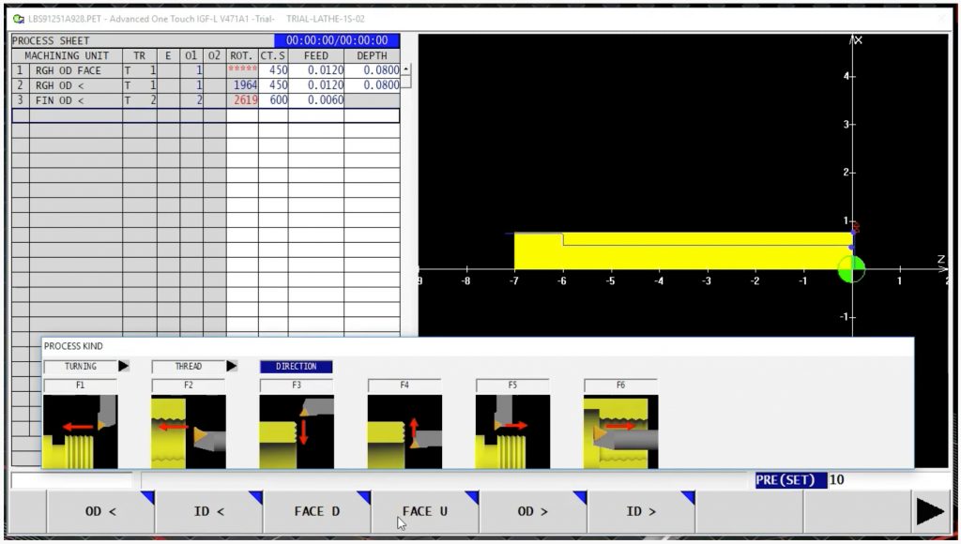Choose the F3 face down direction icon
The width and height of the screenshot is (961, 544).
pos(297,431)
